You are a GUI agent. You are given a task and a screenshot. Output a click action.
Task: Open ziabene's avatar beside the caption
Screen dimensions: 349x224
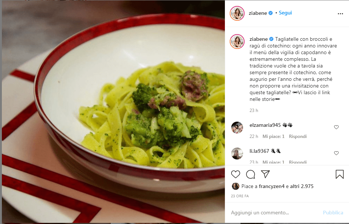tap(237, 42)
